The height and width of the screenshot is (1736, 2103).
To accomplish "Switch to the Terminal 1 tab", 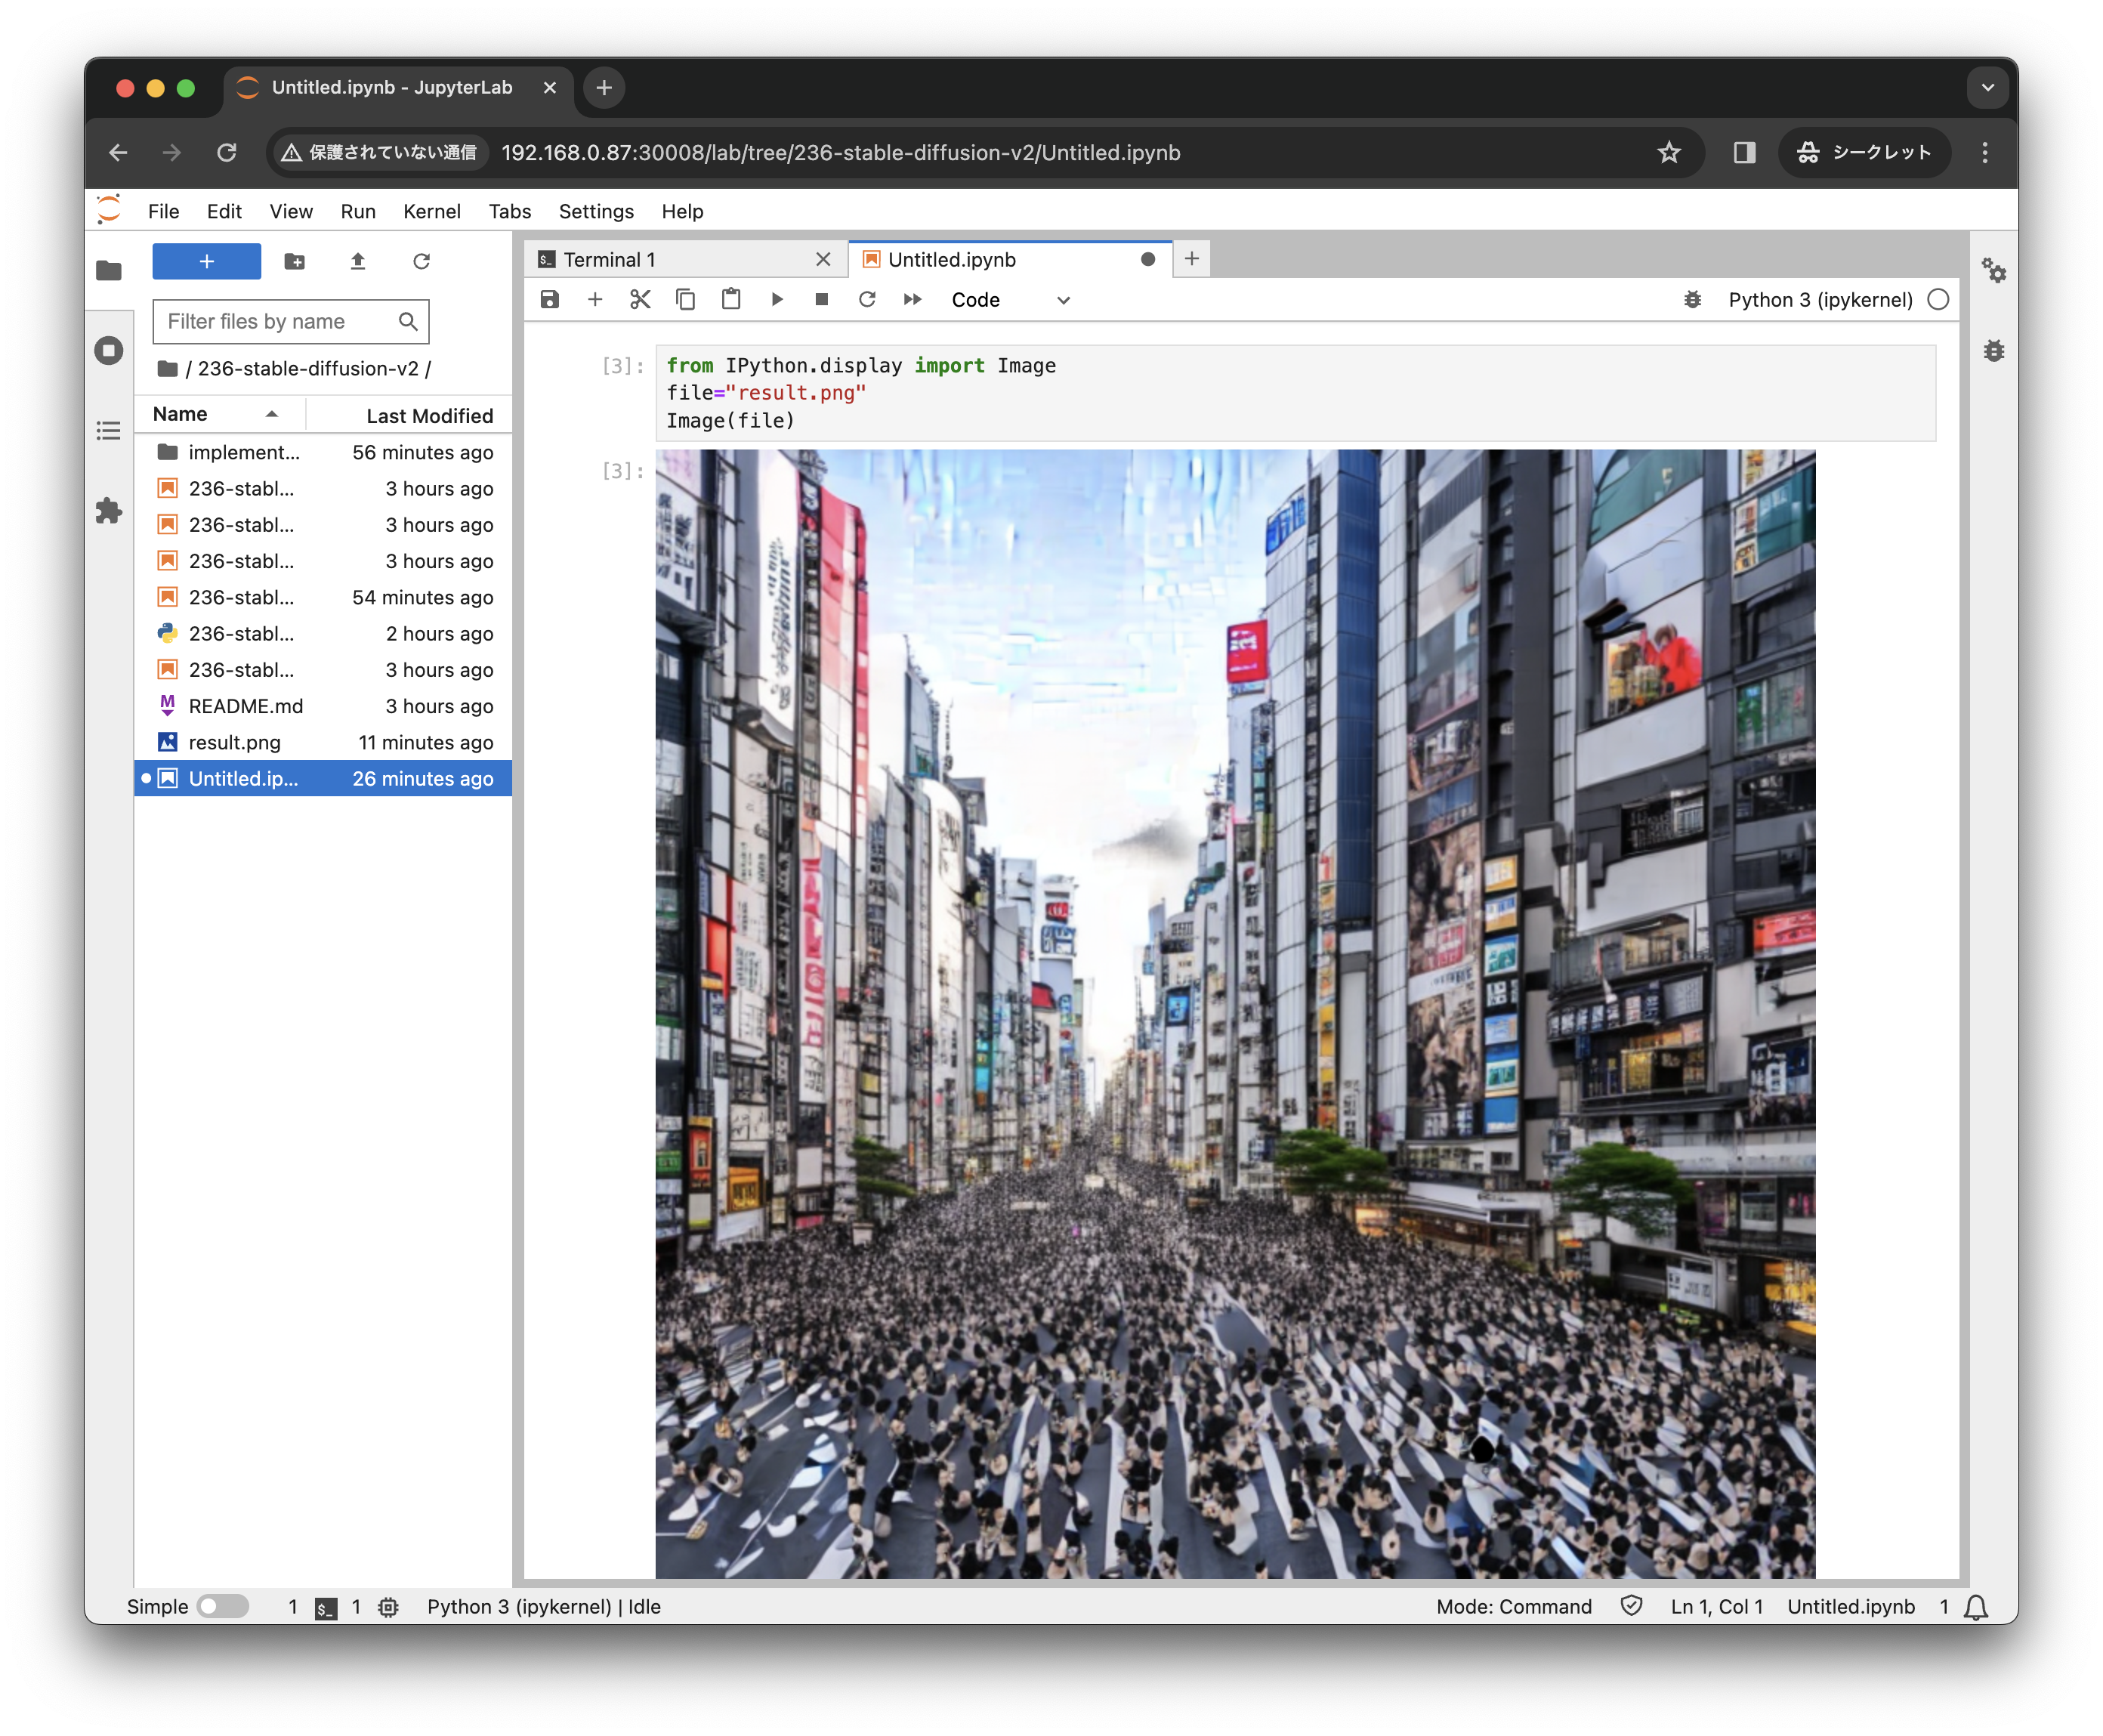I will coord(610,260).
